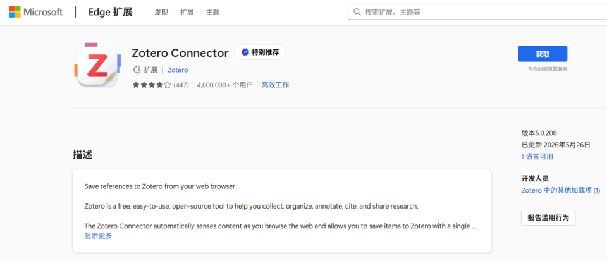Screen dimensions: 607x261
Task: Click the blue 获取 button
Action: coord(543,54)
